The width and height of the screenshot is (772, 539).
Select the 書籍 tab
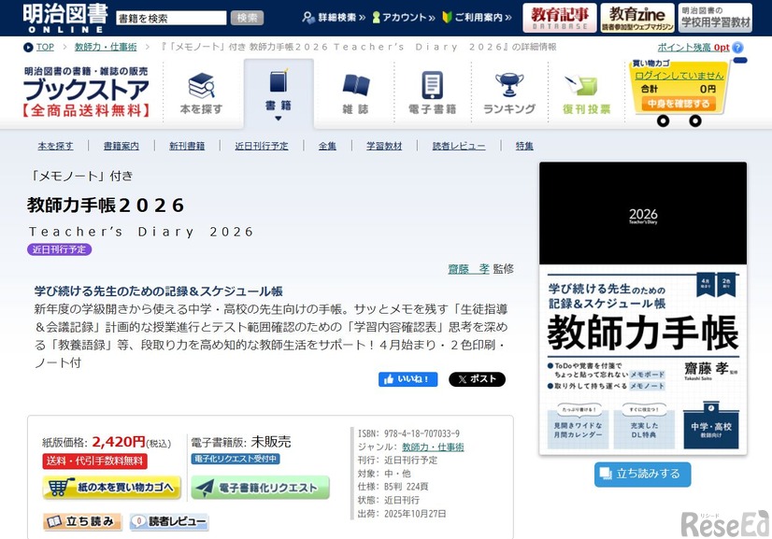(x=279, y=93)
